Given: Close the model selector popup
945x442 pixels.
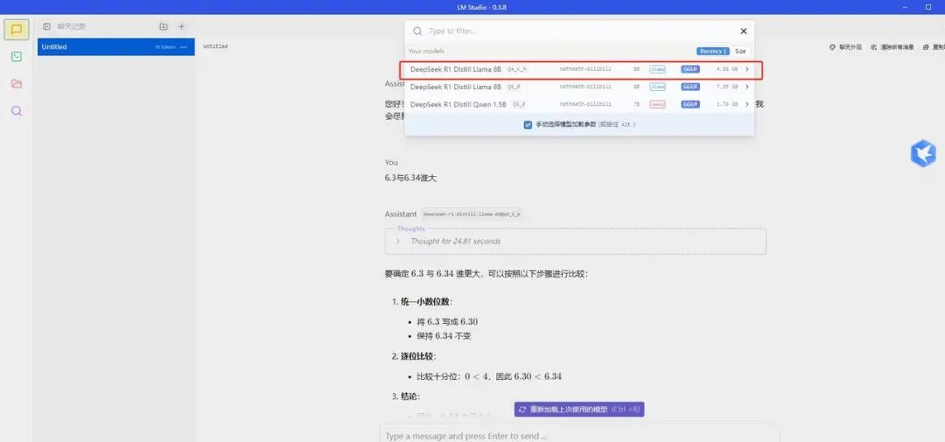Looking at the screenshot, I should coord(743,32).
